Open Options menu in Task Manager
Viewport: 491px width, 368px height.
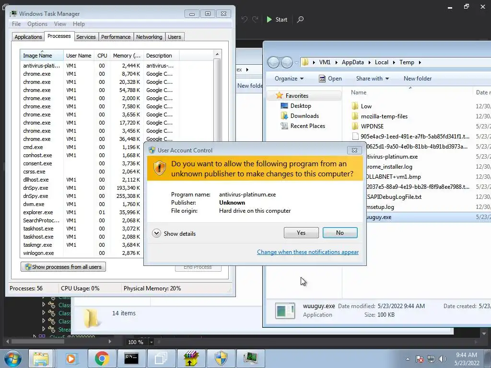pyautogui.click(x=37, y=24)
